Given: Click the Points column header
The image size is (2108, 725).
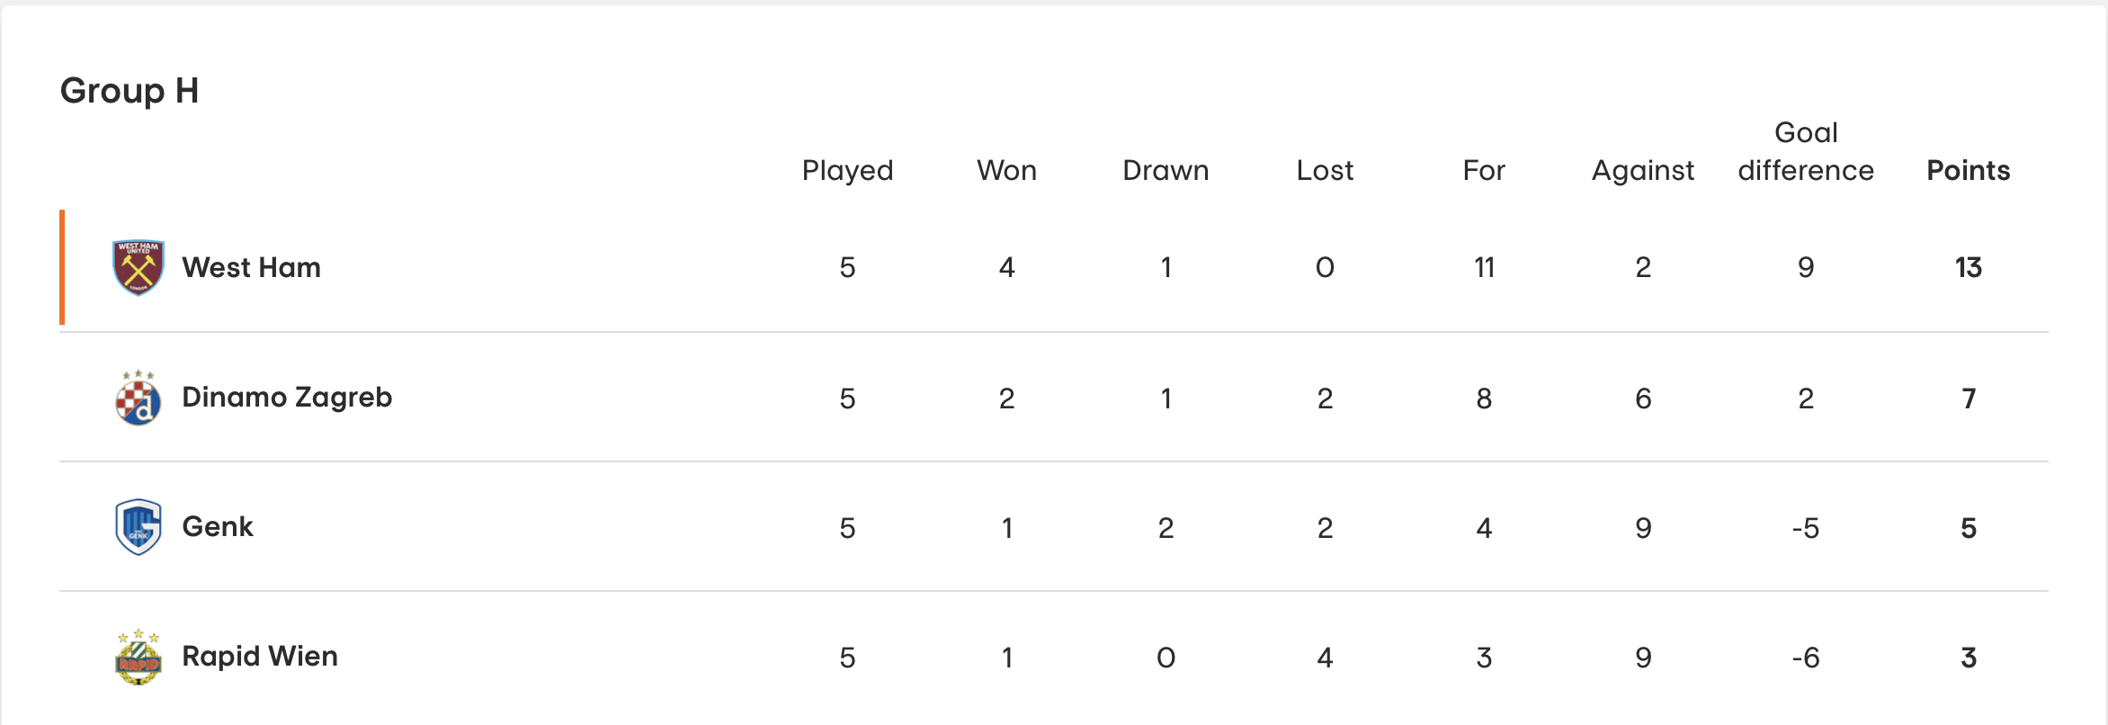Looking at the screenshot, I should tap(1968, 170).
